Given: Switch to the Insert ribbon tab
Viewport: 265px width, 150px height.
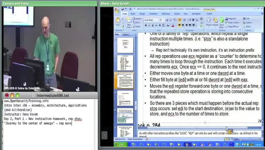Looking at the screenshot, I should [133, 14].
